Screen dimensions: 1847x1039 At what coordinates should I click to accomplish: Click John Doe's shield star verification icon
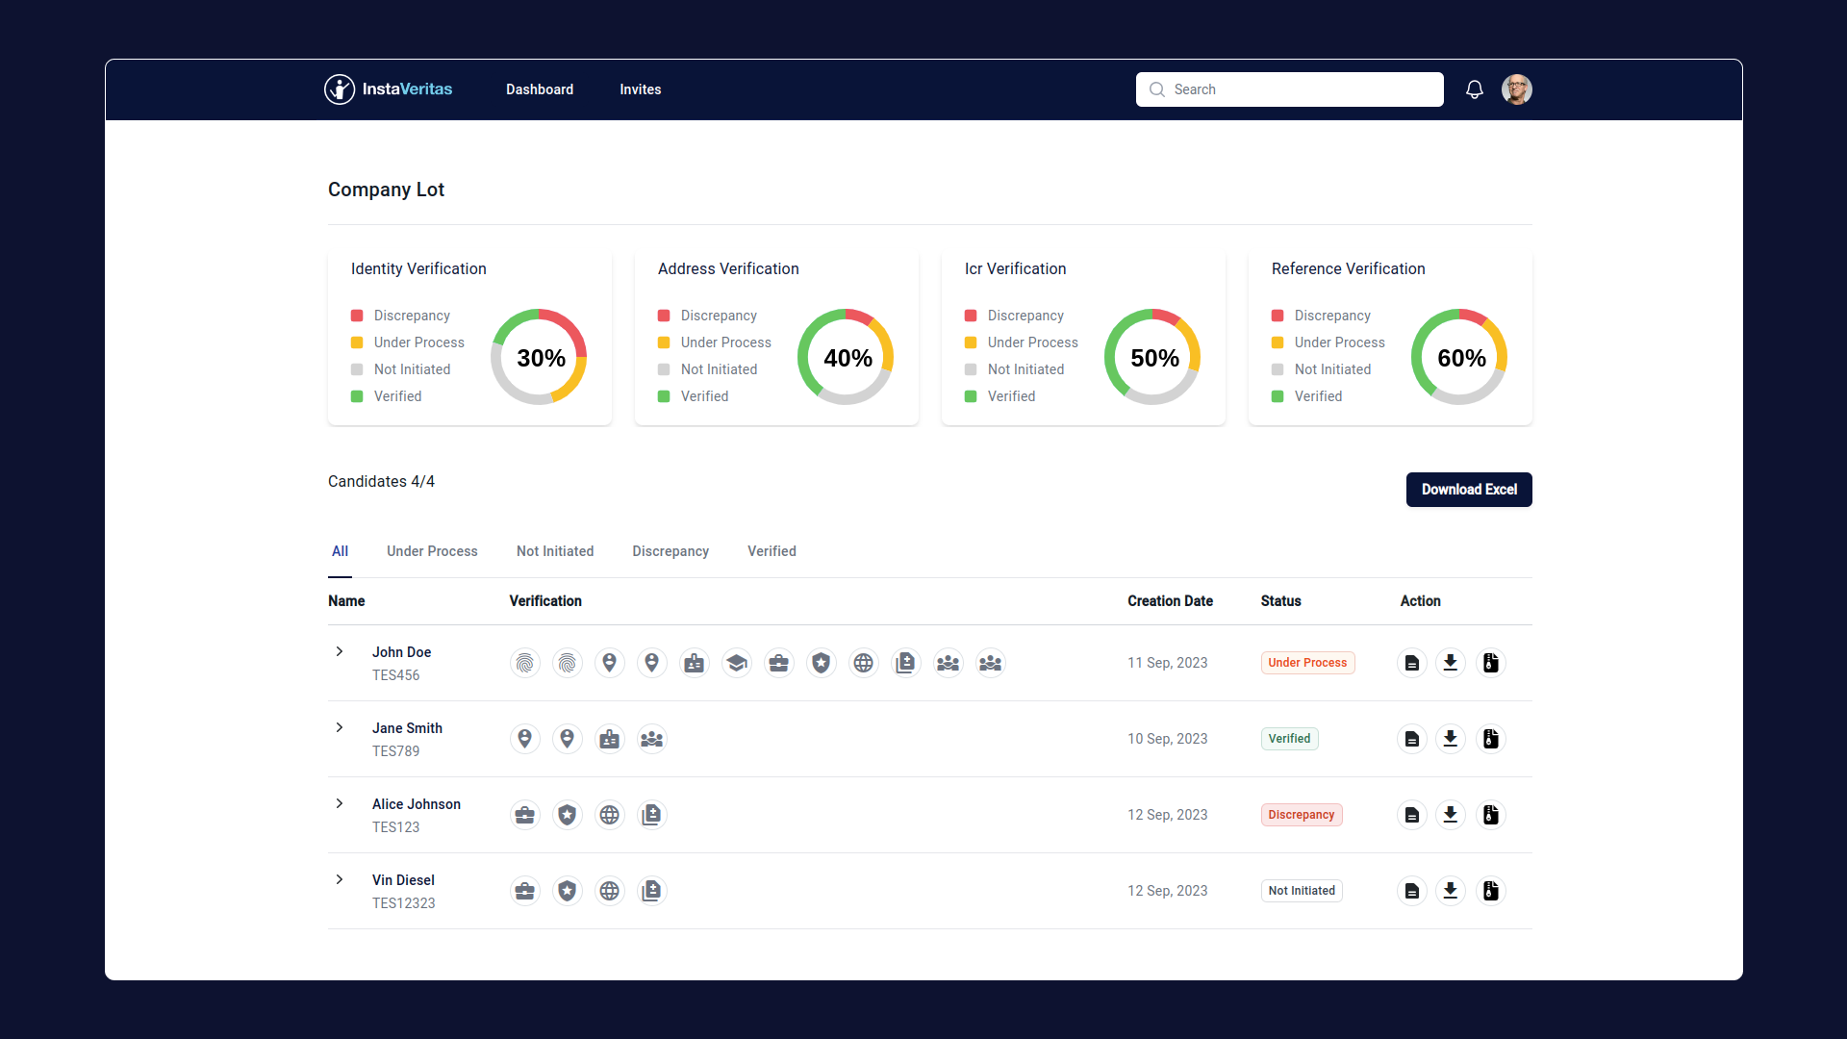[822, 663]
